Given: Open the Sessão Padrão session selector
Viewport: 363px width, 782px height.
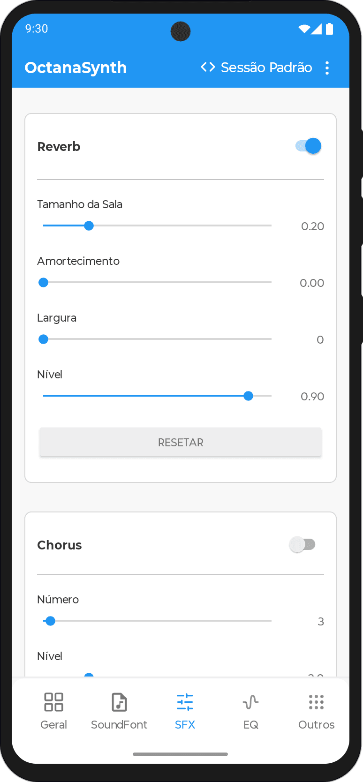Looking at the screenshot, I should coord(266,68).
